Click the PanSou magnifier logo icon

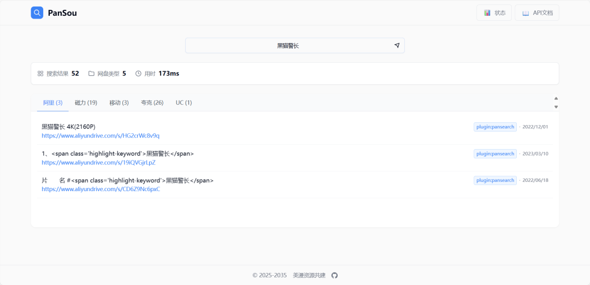37,13
